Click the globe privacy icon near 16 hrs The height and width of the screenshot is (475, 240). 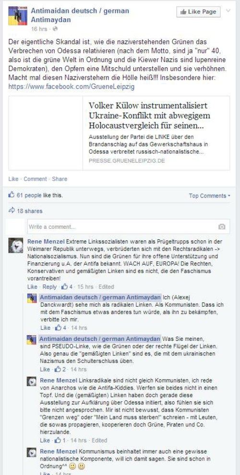click(x=55, y=29)
